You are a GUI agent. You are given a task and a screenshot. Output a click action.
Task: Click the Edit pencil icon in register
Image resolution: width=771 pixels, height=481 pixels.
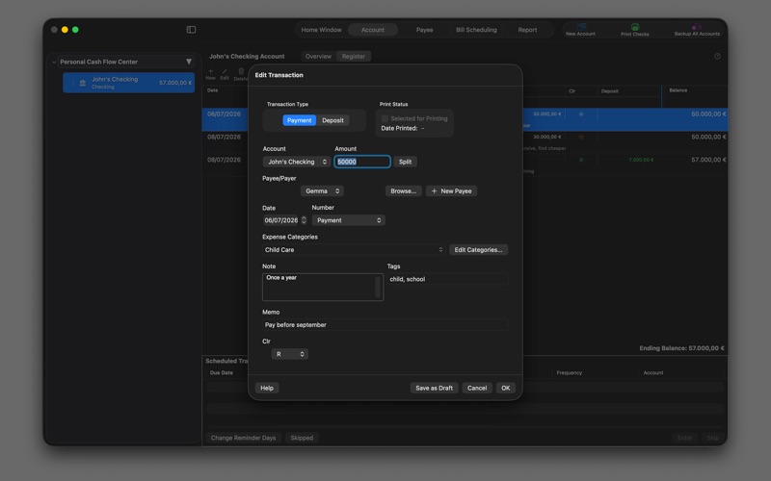click(225, 71)
